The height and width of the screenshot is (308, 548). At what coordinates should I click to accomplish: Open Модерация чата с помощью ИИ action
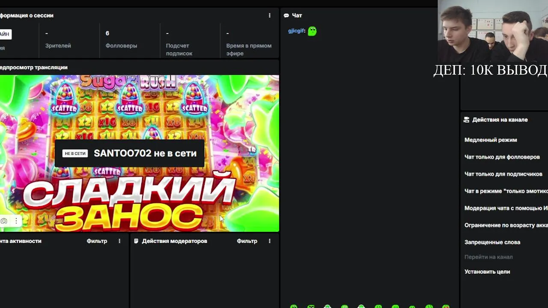coord(506,208)
